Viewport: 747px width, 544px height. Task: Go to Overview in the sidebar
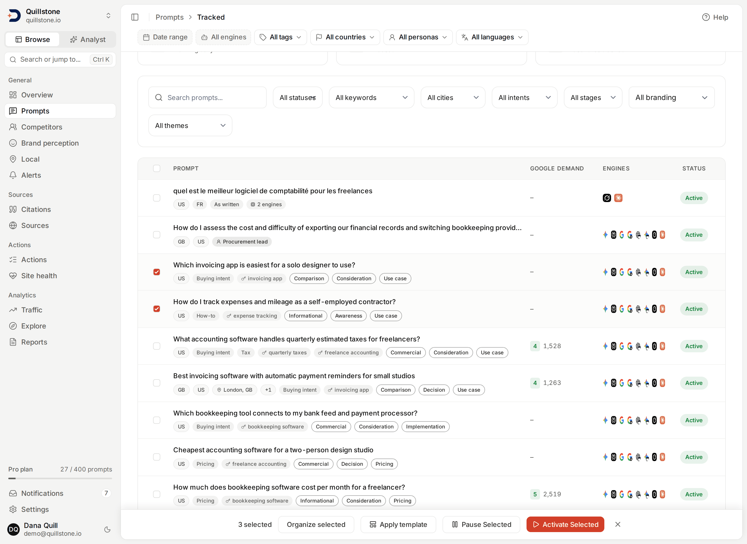click(60, 95)
